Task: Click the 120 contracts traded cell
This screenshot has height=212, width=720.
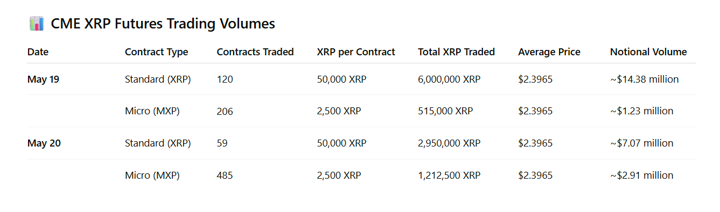Action: click(225, 79)
